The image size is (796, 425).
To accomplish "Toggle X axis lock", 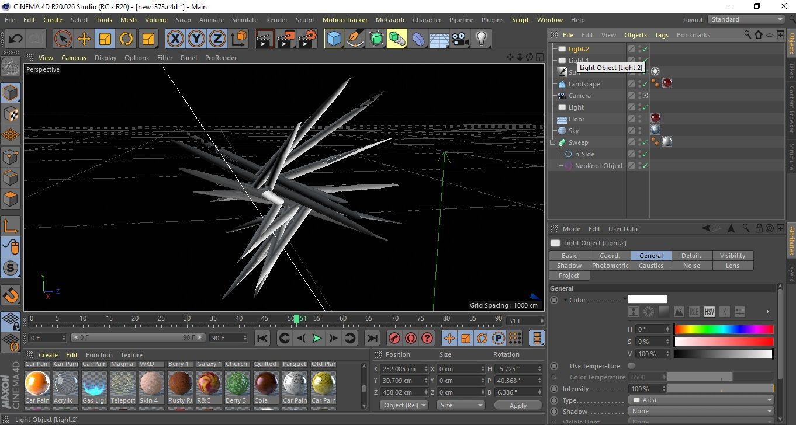I will pos(175,39).
